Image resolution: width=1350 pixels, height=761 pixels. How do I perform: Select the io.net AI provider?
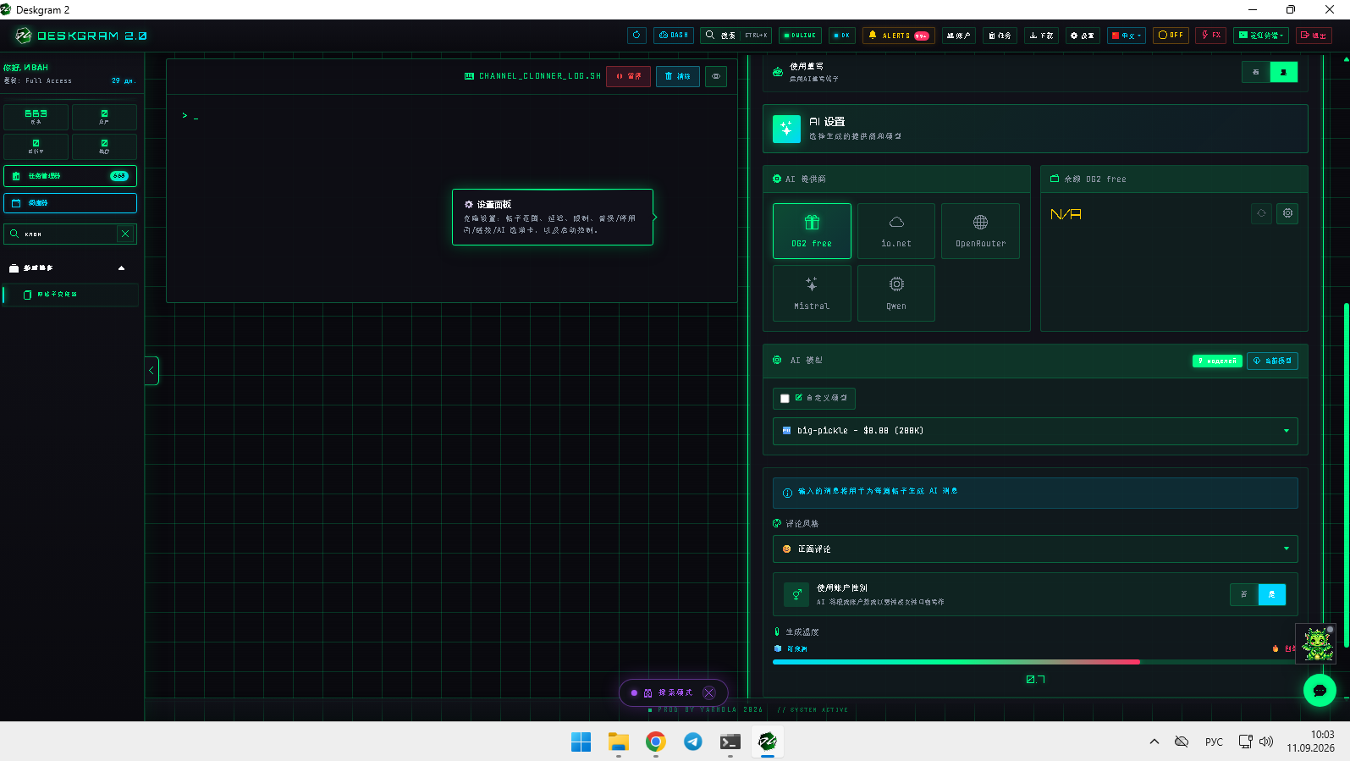tap(896, 231)
